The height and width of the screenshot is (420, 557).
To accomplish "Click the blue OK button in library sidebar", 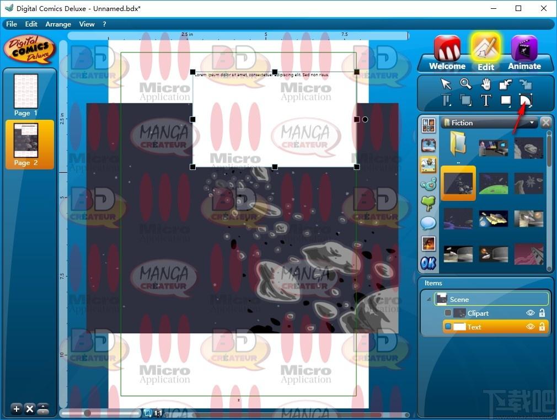I will [429, 263].
